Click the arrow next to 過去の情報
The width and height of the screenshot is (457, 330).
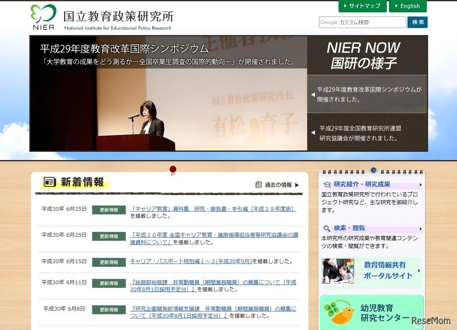pos(297,185)
